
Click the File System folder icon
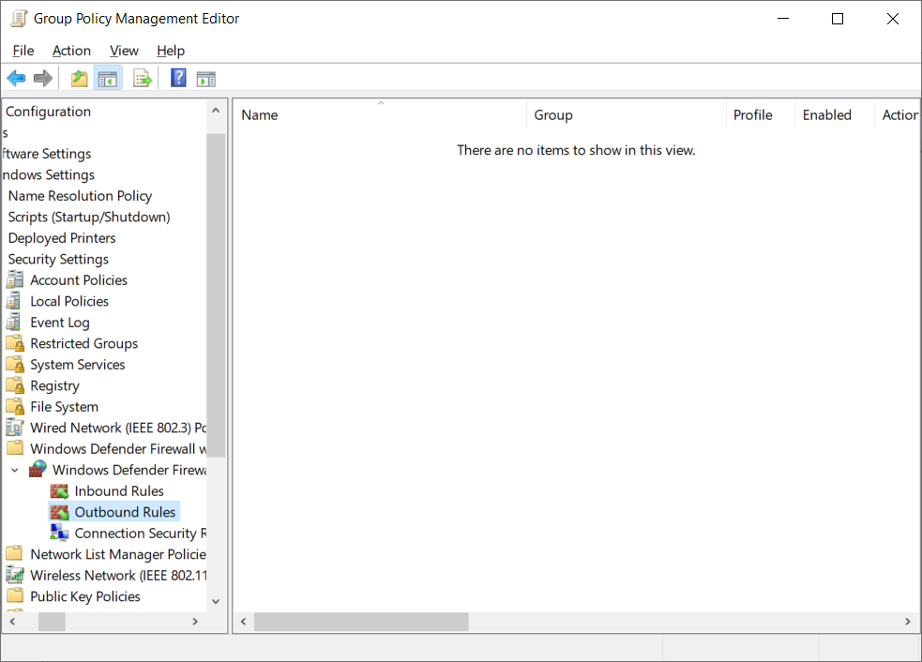[15, 406]
